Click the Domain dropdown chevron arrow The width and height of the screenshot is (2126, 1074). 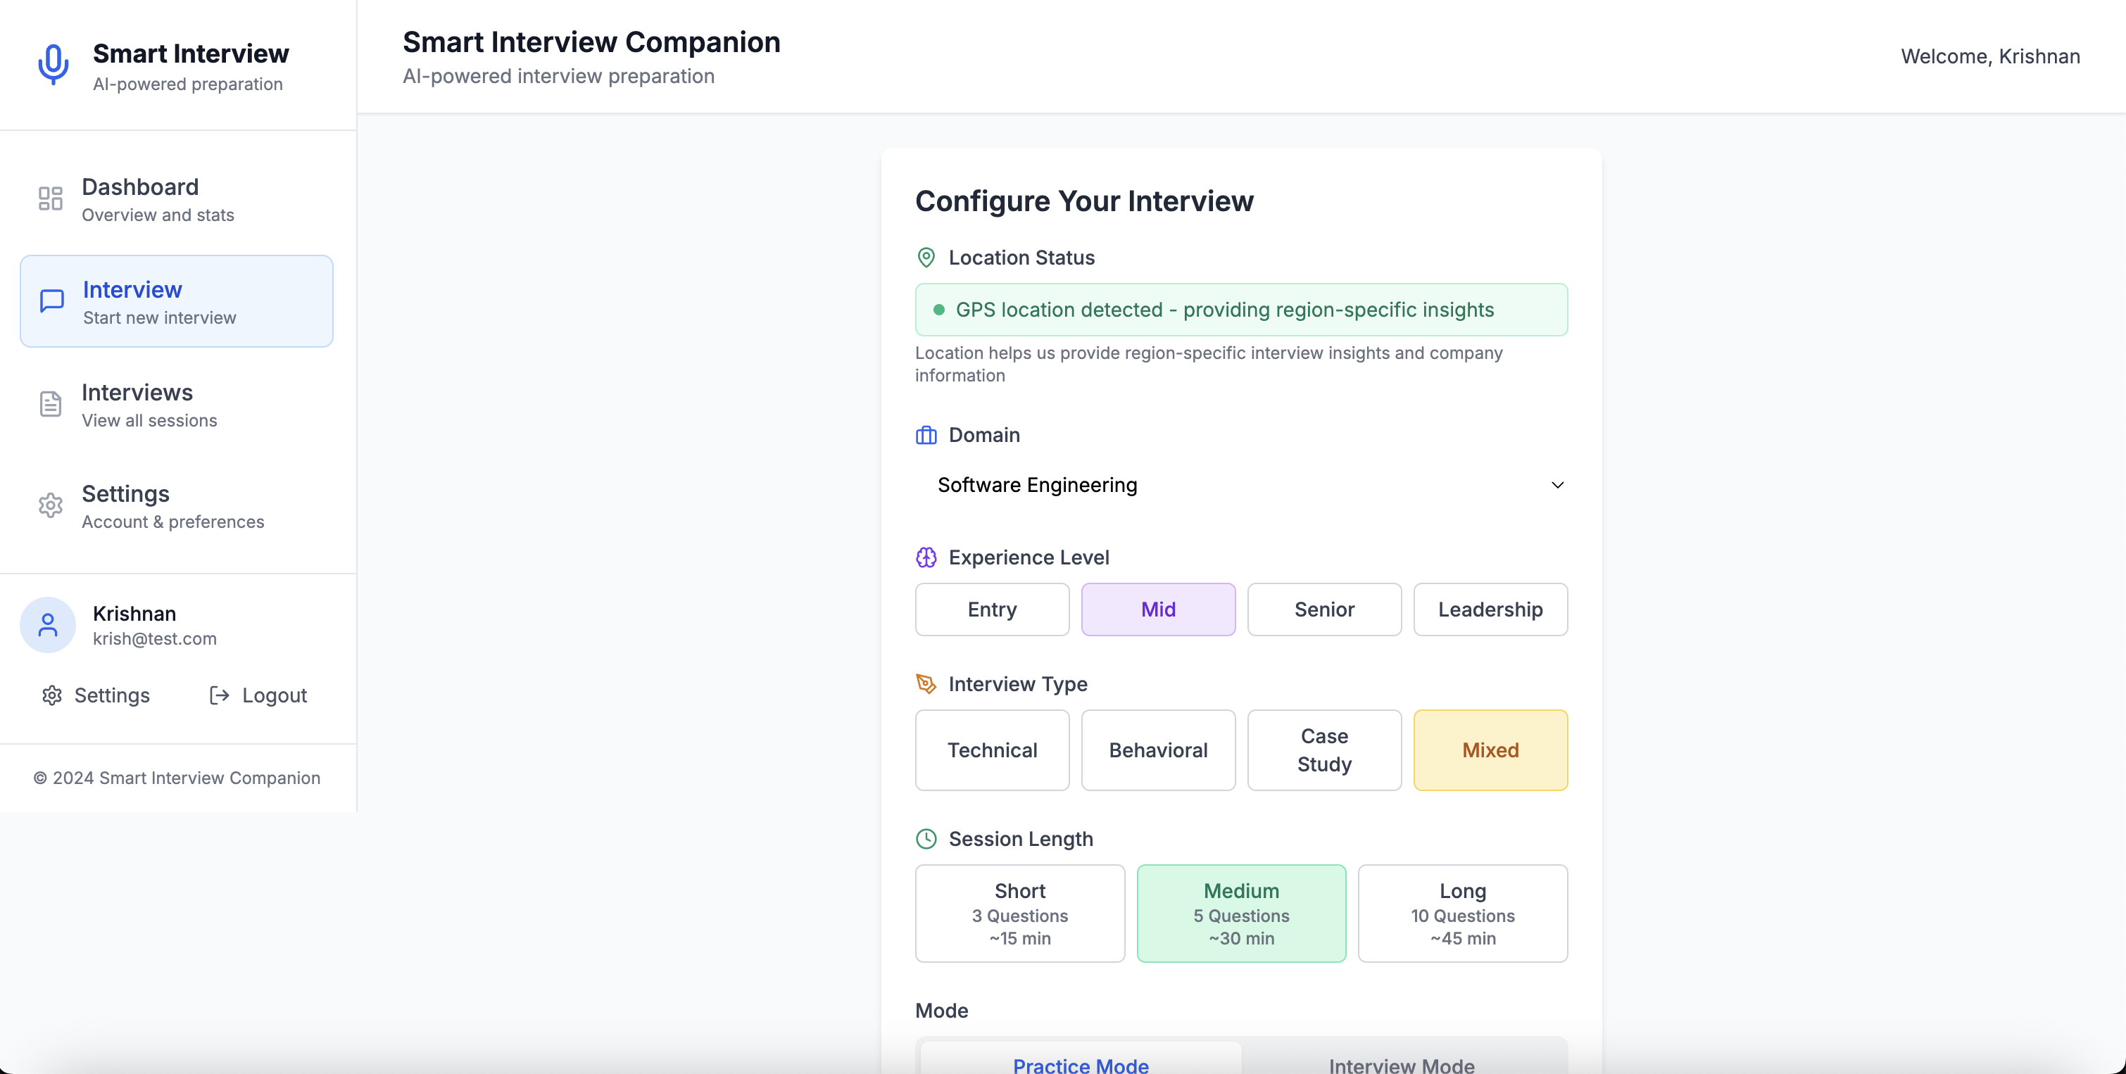(x=1557, y=485)
